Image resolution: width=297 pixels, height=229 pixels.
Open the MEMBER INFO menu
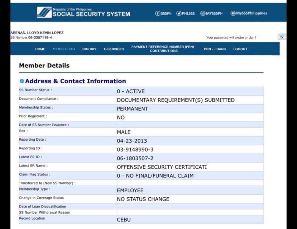[64, 49]
